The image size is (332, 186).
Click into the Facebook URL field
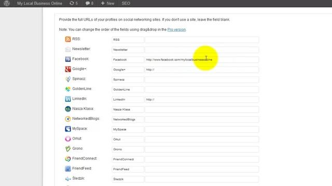click(x=202, y=60)
